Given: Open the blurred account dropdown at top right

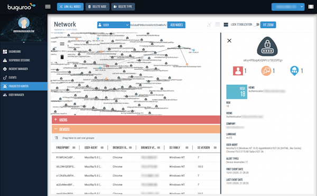Looking at the screenshot, I should (288, 7).
